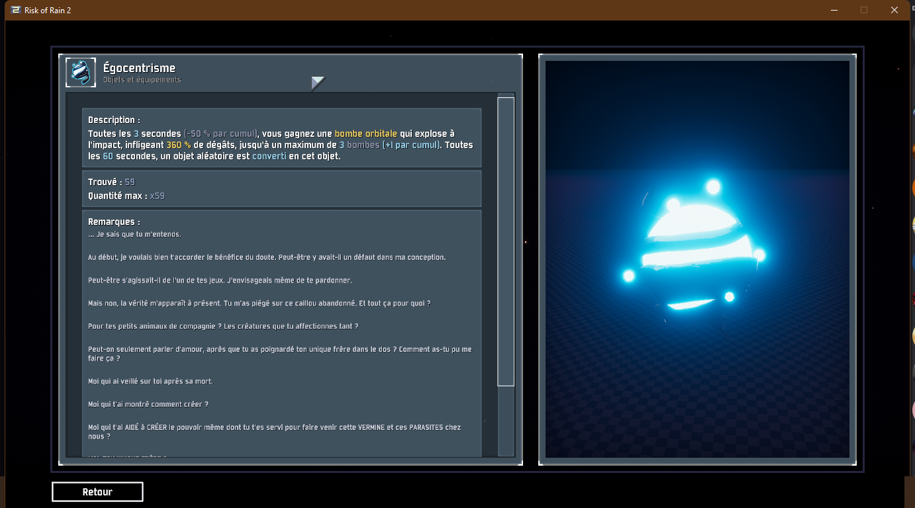Image resolution: width=915 pixels, height=508 pixels.
Task: Click the logbook scrollbar thumb
Action: click(x=506, y=241)
